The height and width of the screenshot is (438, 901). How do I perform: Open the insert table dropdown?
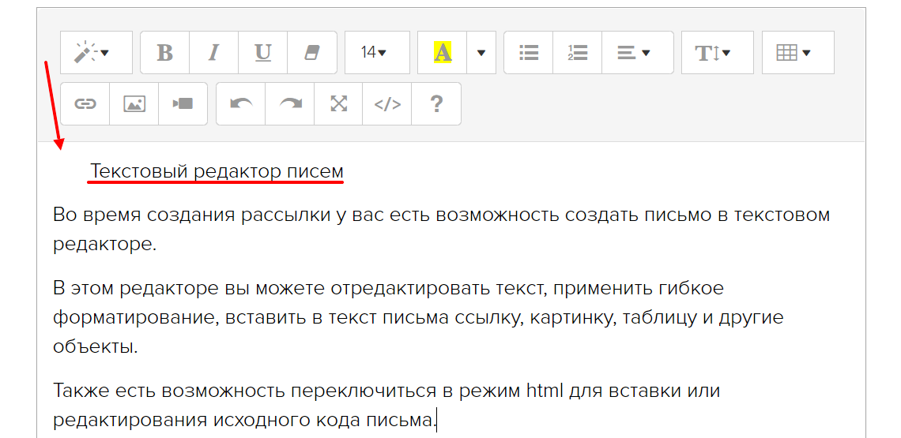797,53
